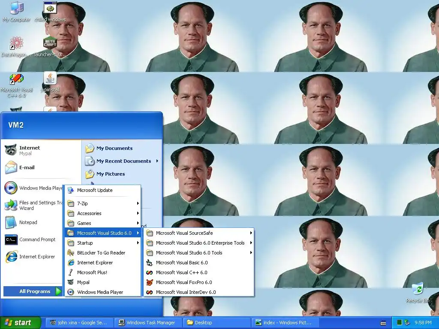The image size is (439, 329).
Task: Switch to Desktop folder taskbar button
Action: [217, 323]
